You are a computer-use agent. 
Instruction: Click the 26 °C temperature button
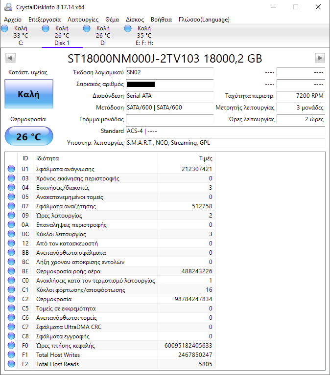(x=29, y=136)
